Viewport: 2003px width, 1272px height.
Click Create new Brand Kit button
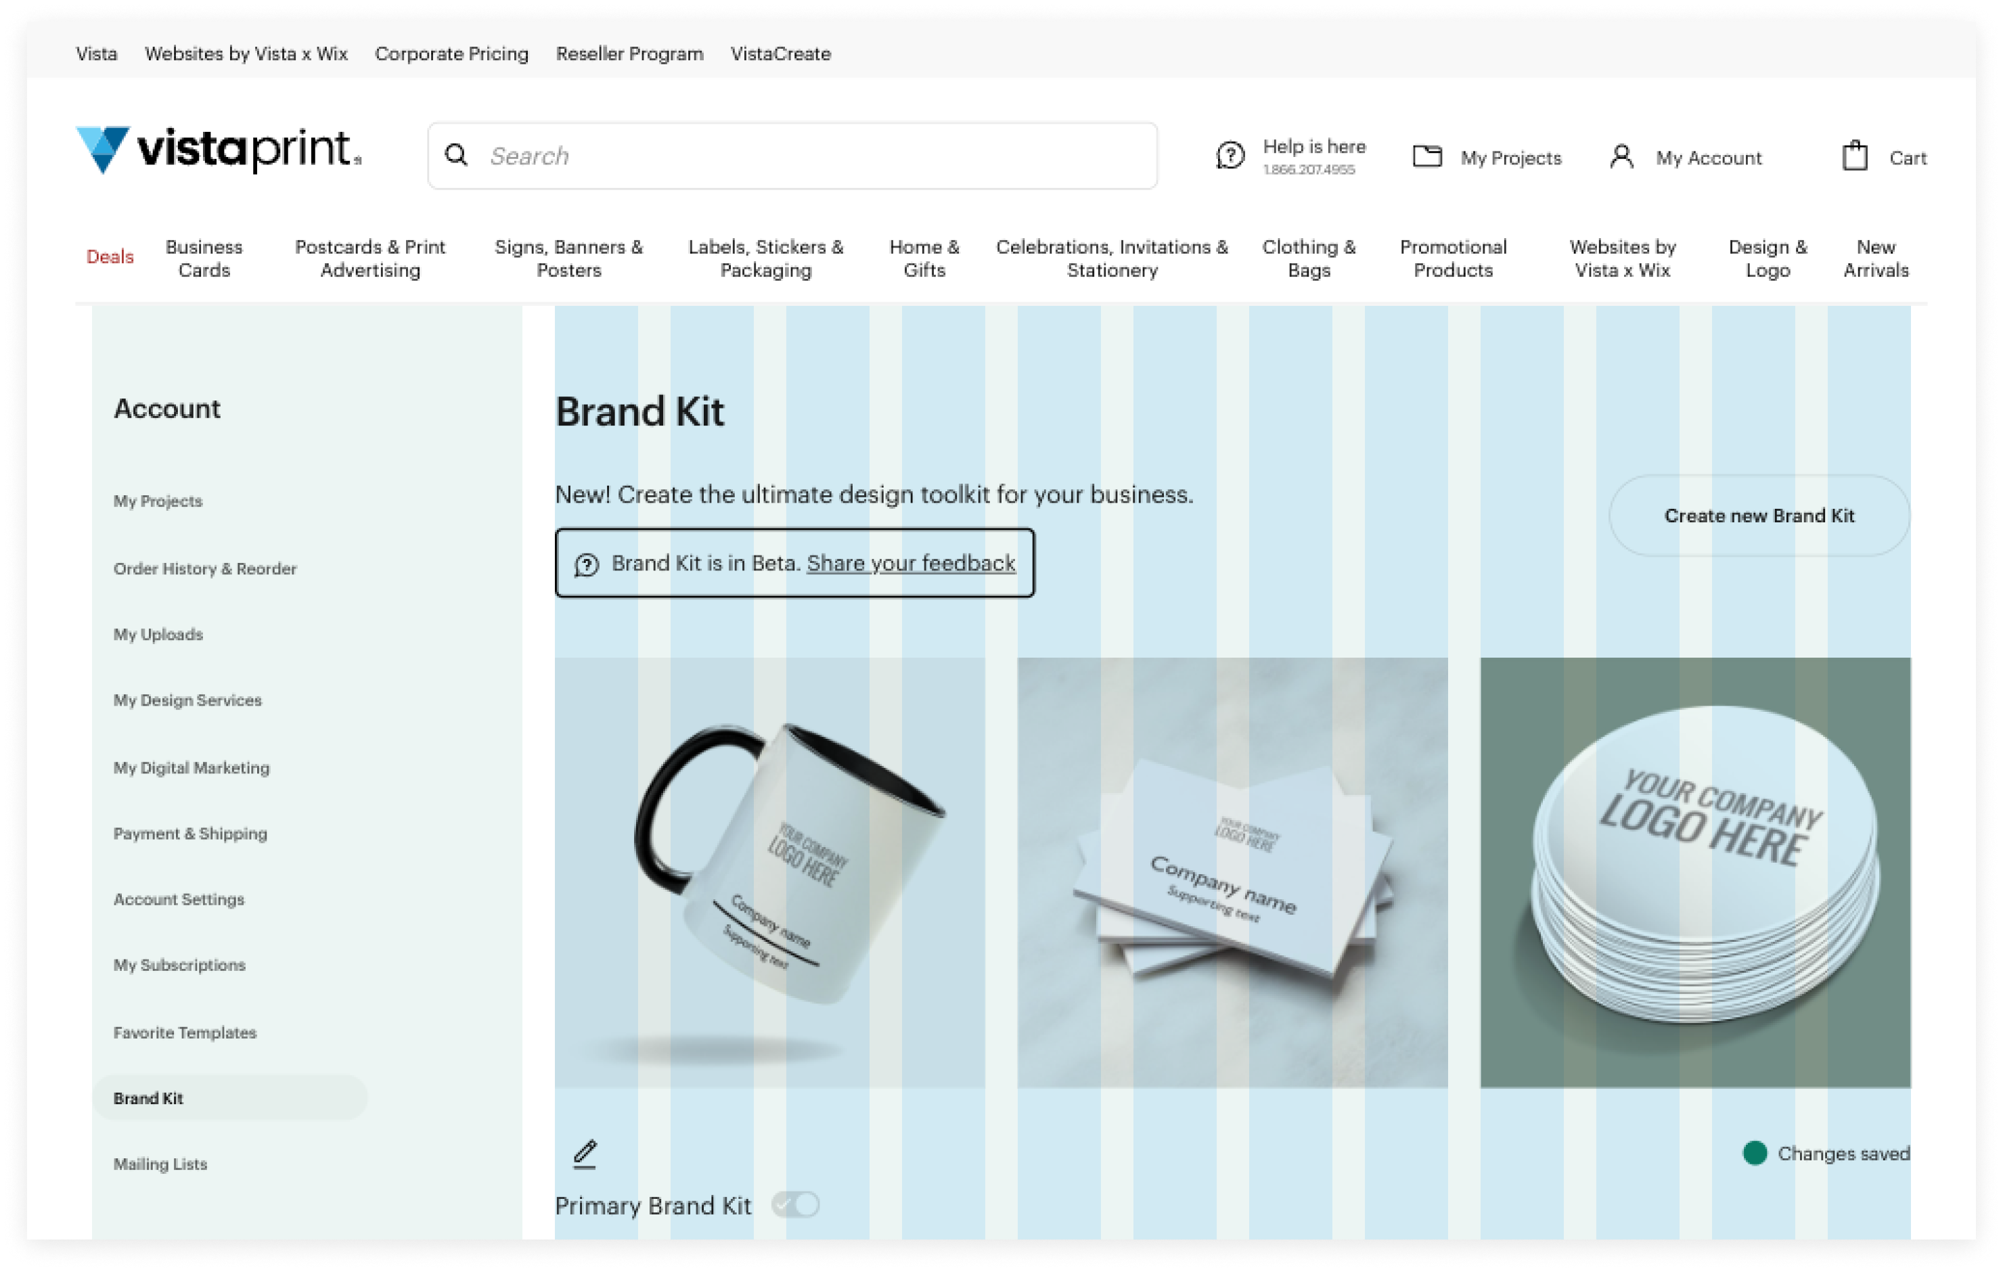(1759, 516)
